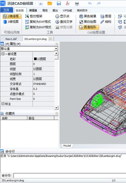Image resolution: width=126 pixels, height=183 pixels.
Task: Toggle the 圆滑弧形 setting
Action: pos(89,27)
